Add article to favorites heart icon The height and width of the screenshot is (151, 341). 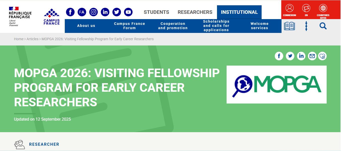pyautogui.click(x=322, y=56)
